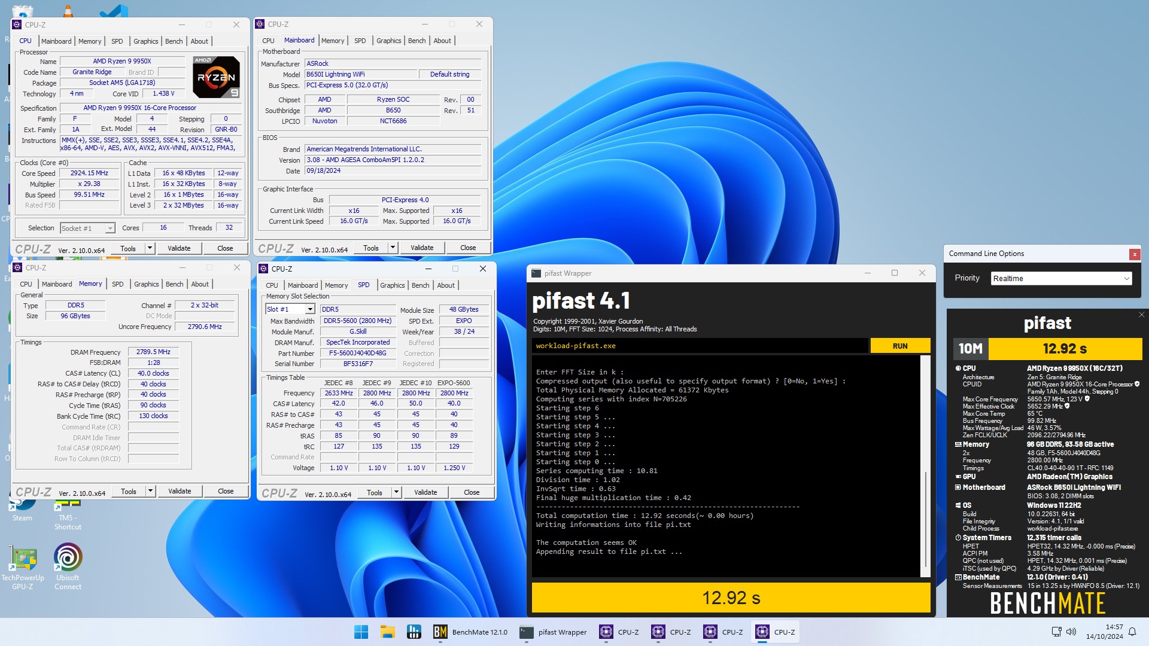Select CPU tab in SPD CPU-Z window
The width and height of the screenshot is (1149, 646).
(x=272, y=285)
